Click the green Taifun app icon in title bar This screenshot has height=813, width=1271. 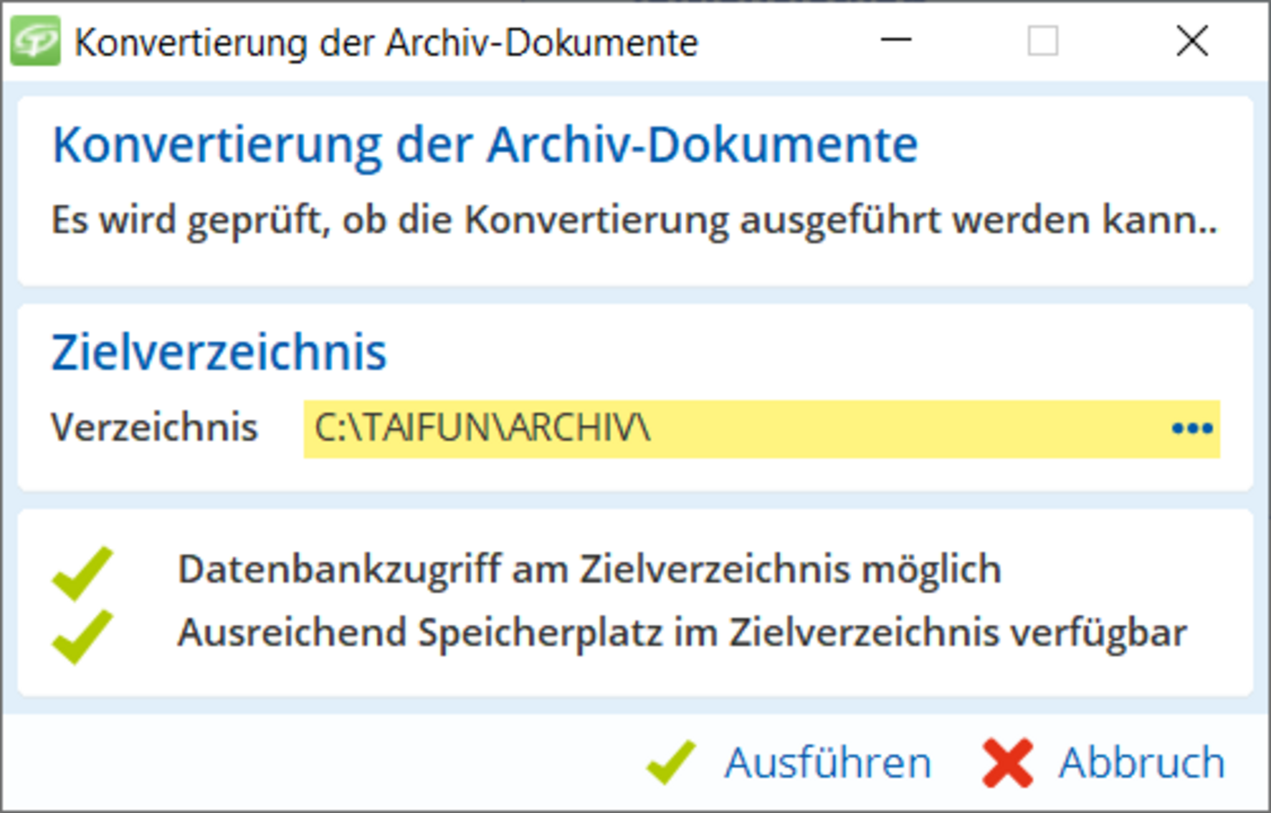click(x=35, y=42)
